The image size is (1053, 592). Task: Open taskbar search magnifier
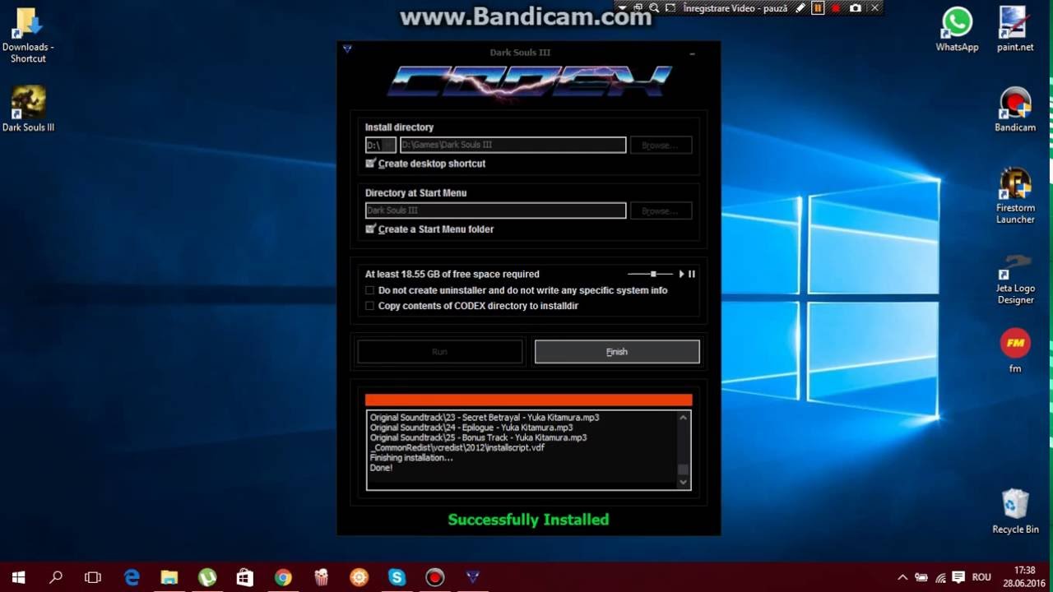[x=56, y=577]
